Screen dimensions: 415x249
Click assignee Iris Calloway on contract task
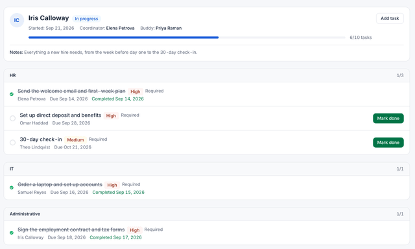tap(30, 237)
